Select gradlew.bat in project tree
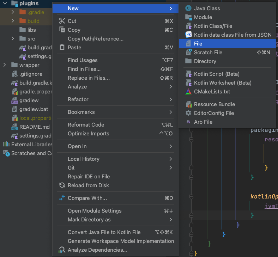This screenshot has width=278, height=257. (34, 109)
